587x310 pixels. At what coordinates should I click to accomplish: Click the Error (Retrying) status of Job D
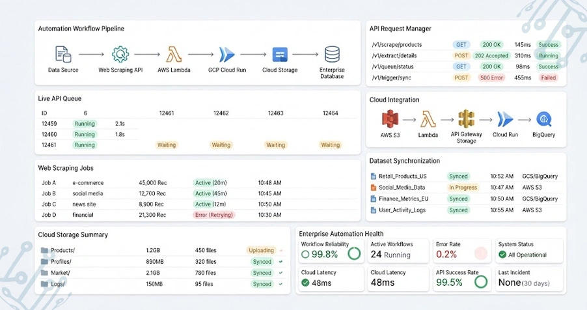click(x=213, y=215)
